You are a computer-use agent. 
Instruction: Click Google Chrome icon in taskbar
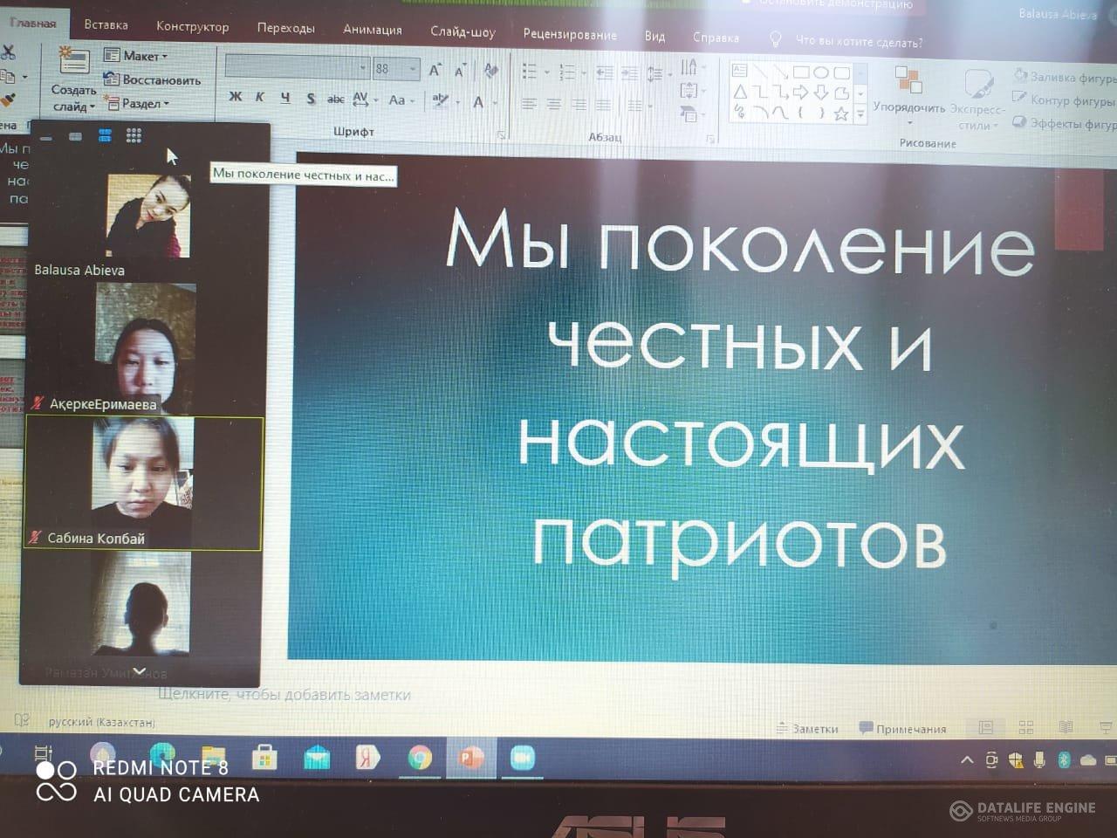(x=420, y=758)
